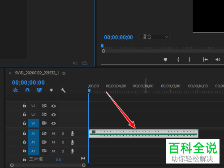Open sequence panel menu beside SVID tab

[x=64, y=73]
